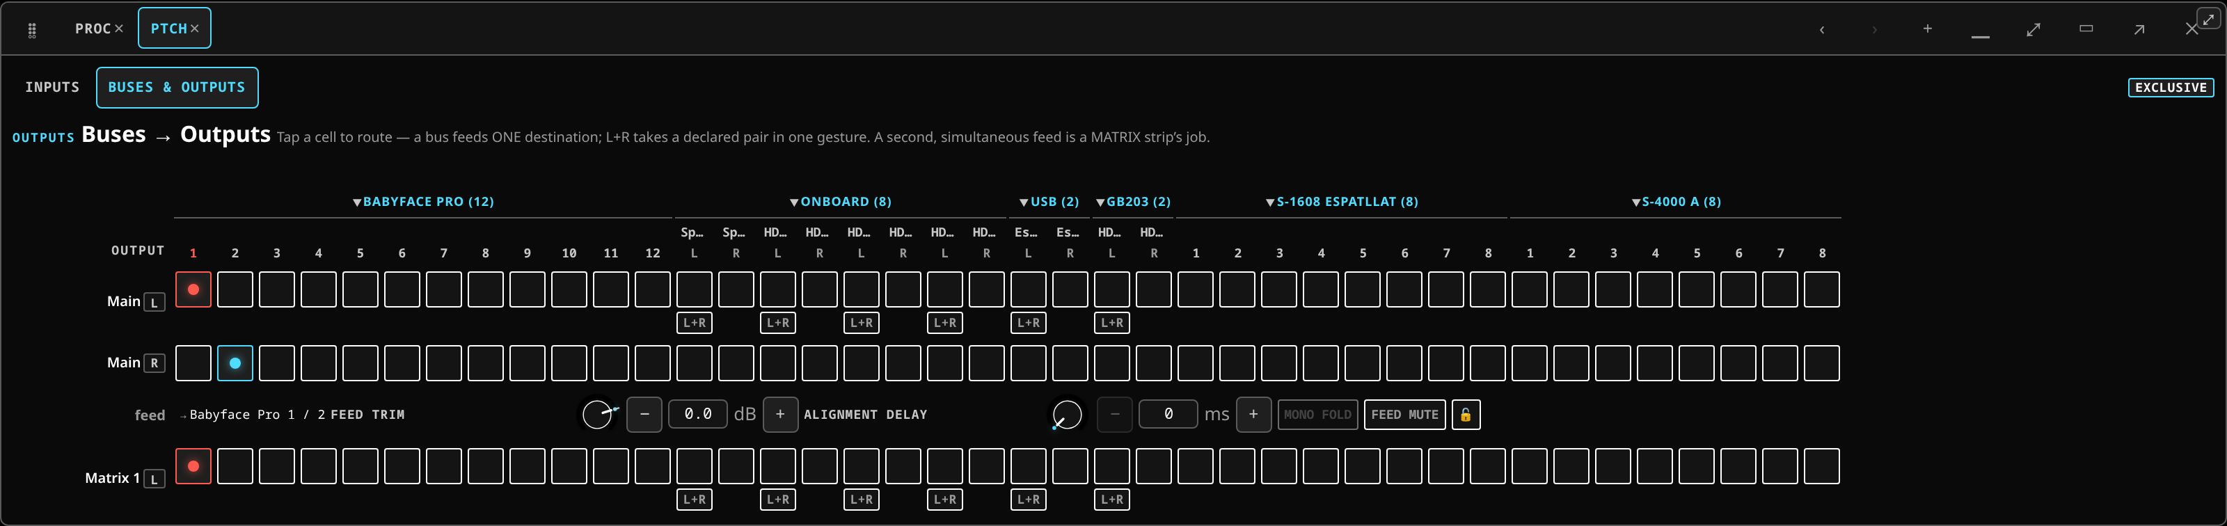The width and height of the screenshot is (2227, 526).
Task: Unroute Matrix 1 from Babyface Pro output 1
Action: [x=193, y=466]
